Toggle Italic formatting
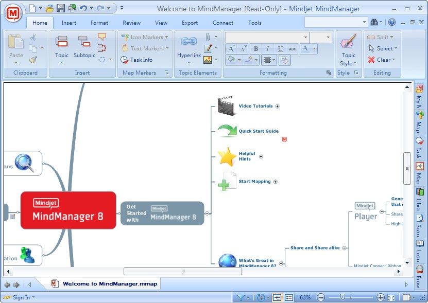This screenshot has width=428, height=303. click(x=267, y=48)
